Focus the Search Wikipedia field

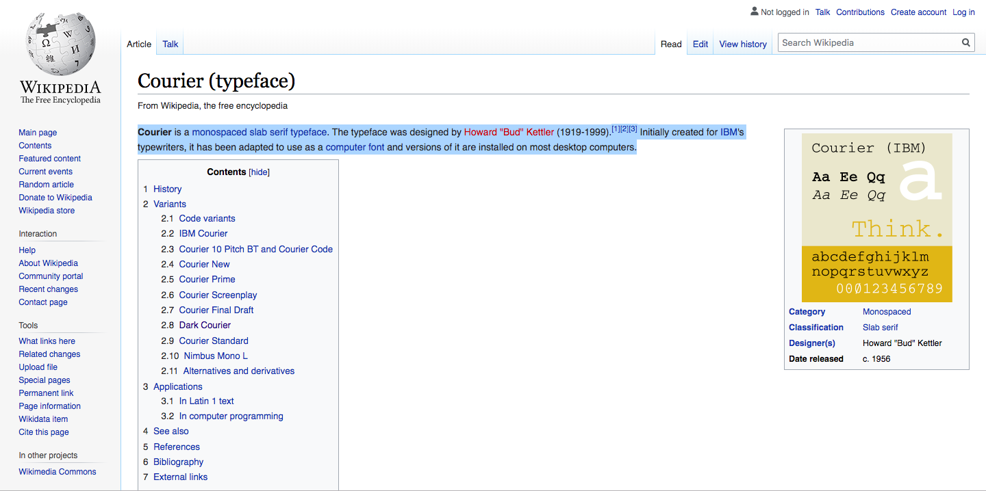click(x=870, y=42)
